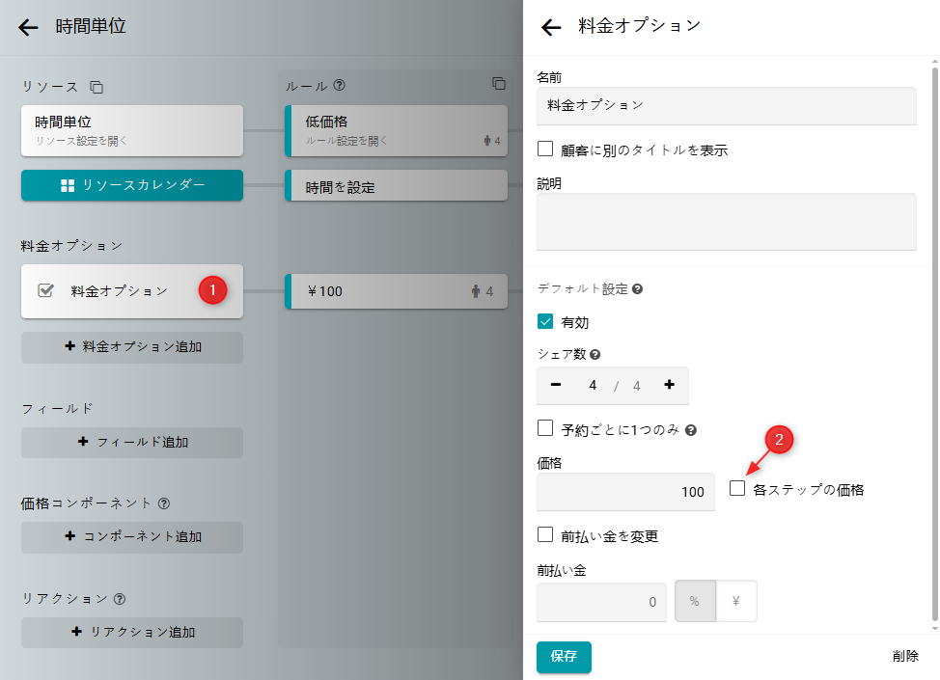Open ¥100 price rule card
Viewport: 940px width, 680px height.
(397, 291)
